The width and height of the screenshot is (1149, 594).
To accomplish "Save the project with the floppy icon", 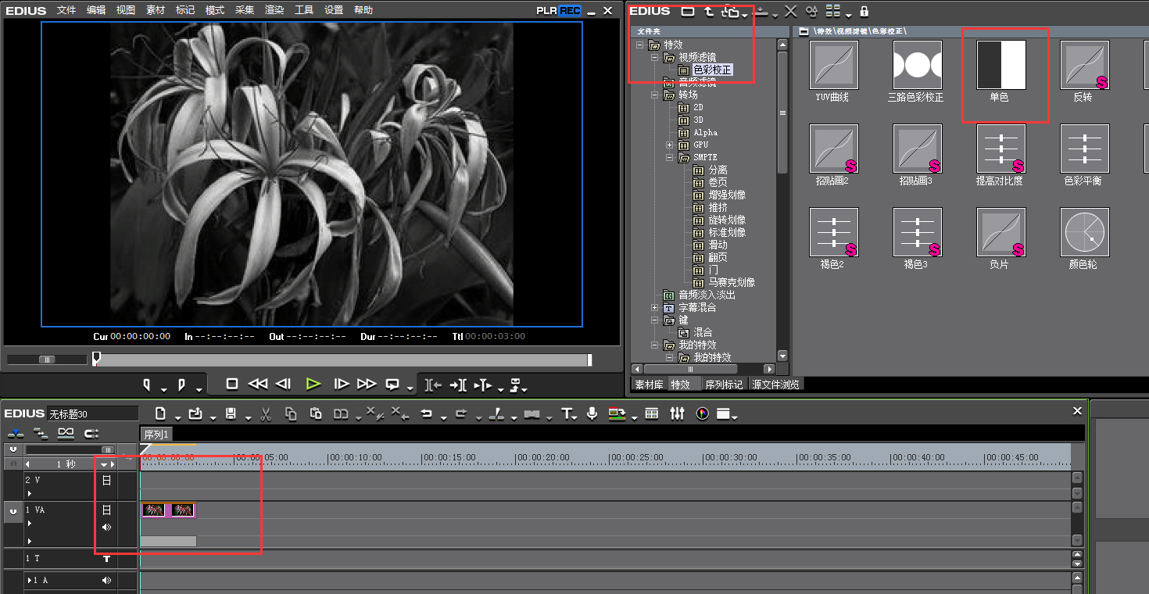I will 231,413.
